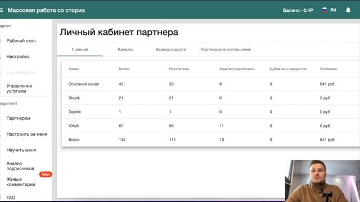Open Партнерам in the sidebar
The width and height of the screenshot is (360, 202).
coord(19,118)
